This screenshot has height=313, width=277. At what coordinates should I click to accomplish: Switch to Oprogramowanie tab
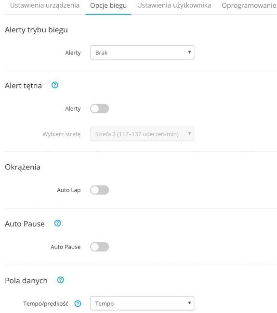(x=249, y=5)
